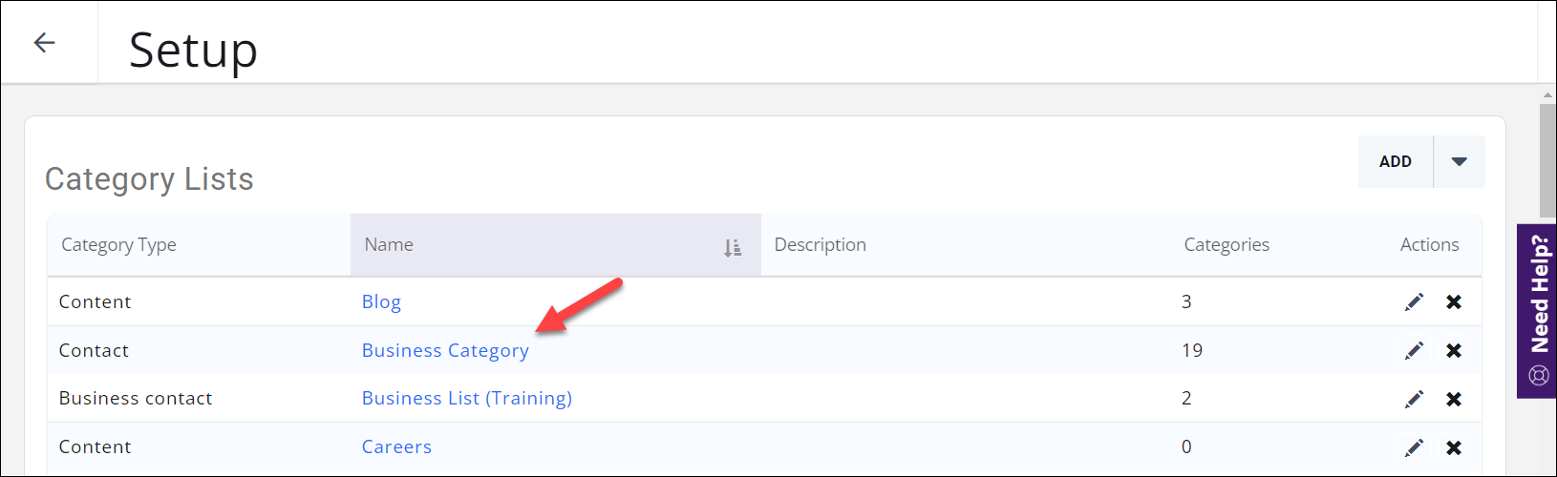Delete the Business Category row
Viewport: 1557px width, 477px height.
pyautogui.click(x=1454, y=351)
